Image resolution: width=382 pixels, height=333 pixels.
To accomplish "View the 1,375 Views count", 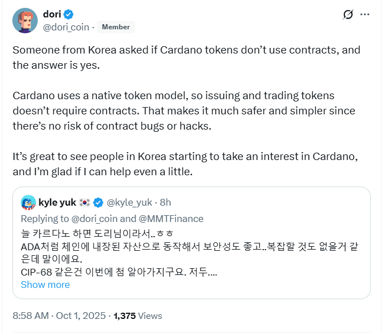I will pyautogui.click(x=138, y=316).
